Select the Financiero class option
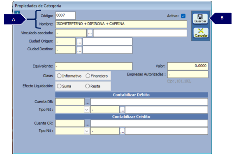The image size is (239, 155). tap(97, 76)
